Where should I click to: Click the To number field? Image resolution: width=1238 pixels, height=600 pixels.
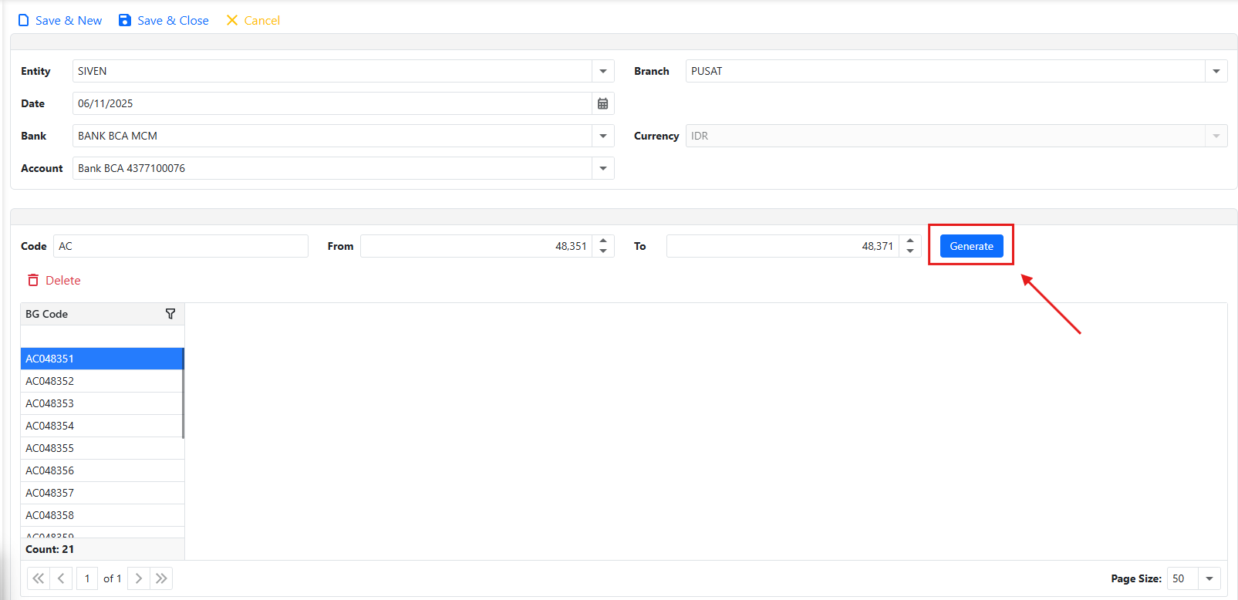click(x=783, y=246)
